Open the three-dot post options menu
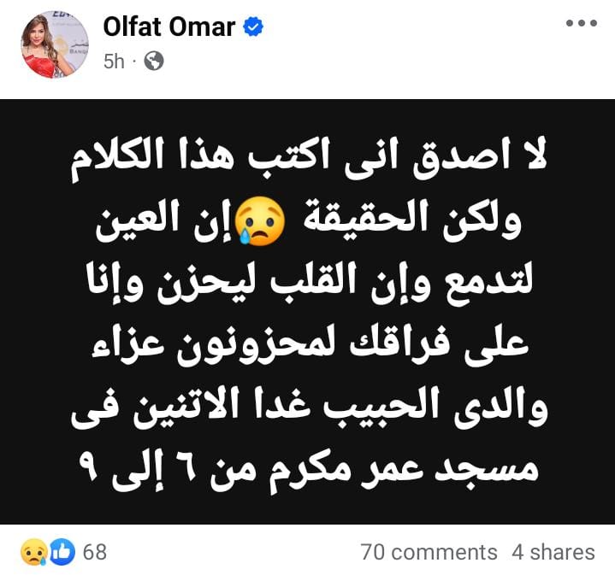The height and width of the screenshot is (575, 615). coord(582,24)
